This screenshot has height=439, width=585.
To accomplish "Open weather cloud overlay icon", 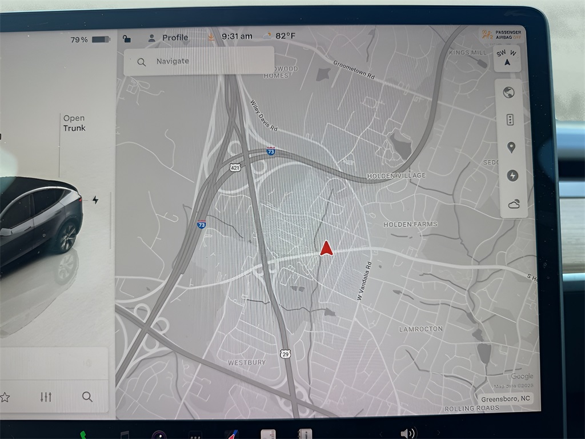I will coord(513,204).
